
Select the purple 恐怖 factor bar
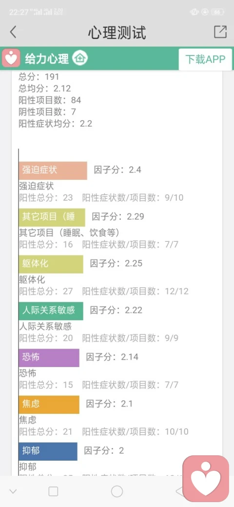click(49, 358)
